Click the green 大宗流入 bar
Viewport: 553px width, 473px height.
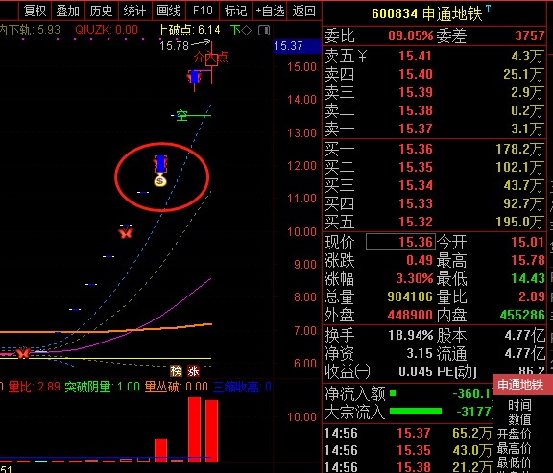pos(416,411)
